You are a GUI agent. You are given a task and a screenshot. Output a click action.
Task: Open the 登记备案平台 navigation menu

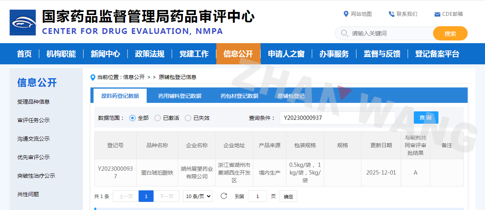click(437, 54)
